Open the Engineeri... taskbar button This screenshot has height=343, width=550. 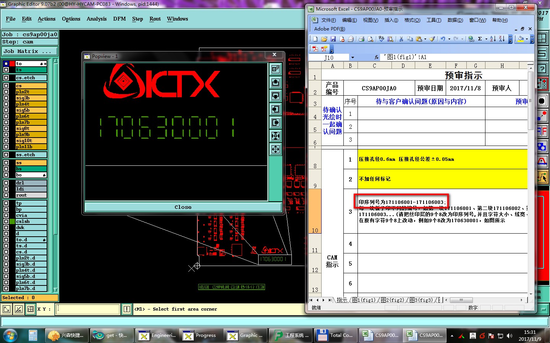point(157,335)
